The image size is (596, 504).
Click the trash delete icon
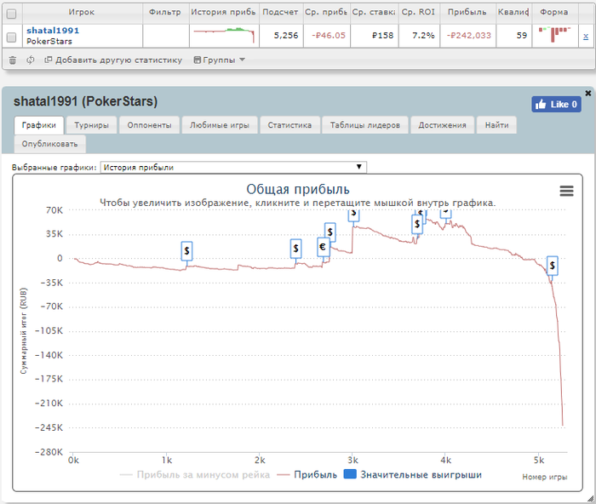point(12,60)
